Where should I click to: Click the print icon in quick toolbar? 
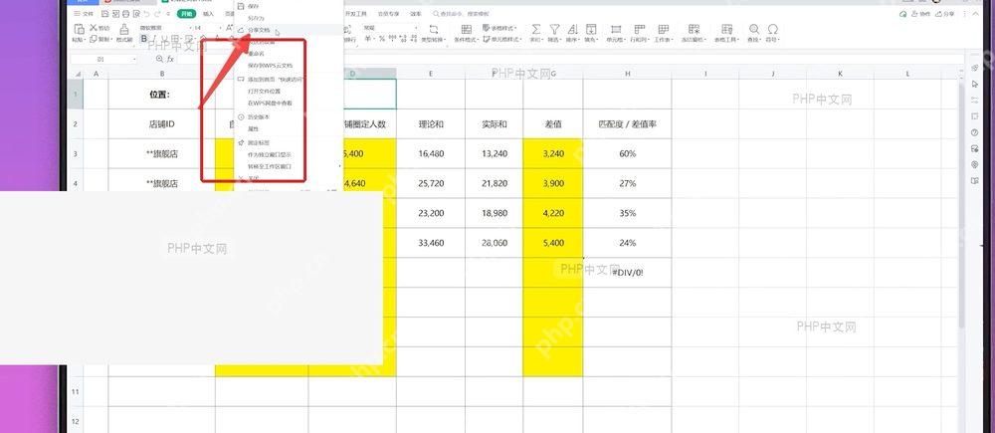125,13
